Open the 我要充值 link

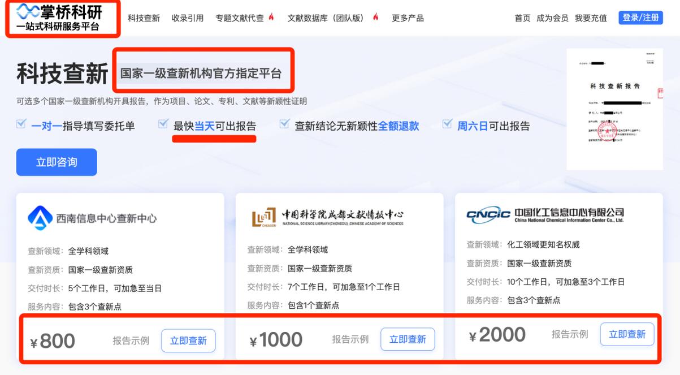click(591, 18)
